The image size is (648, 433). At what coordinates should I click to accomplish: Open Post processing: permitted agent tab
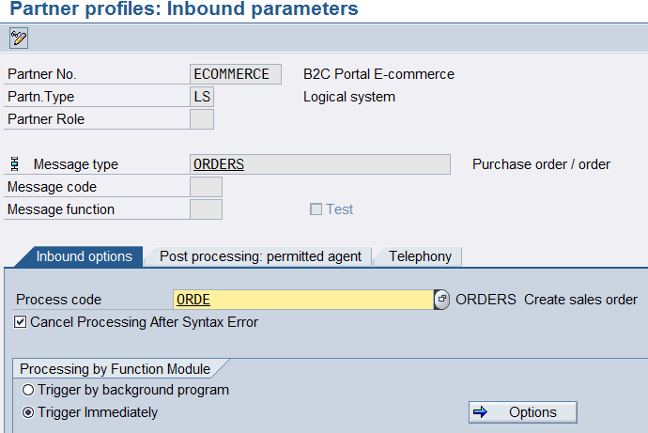(x=259, y=256)
